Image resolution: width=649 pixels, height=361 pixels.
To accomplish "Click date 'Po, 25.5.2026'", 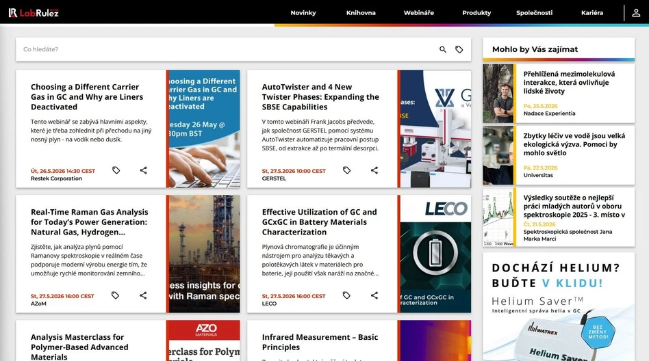I will point(541,106).
